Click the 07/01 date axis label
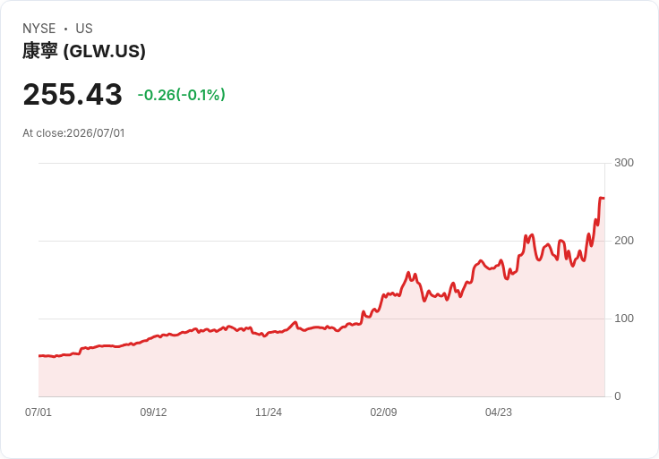 pyautogui.click(x=39, y=412)
